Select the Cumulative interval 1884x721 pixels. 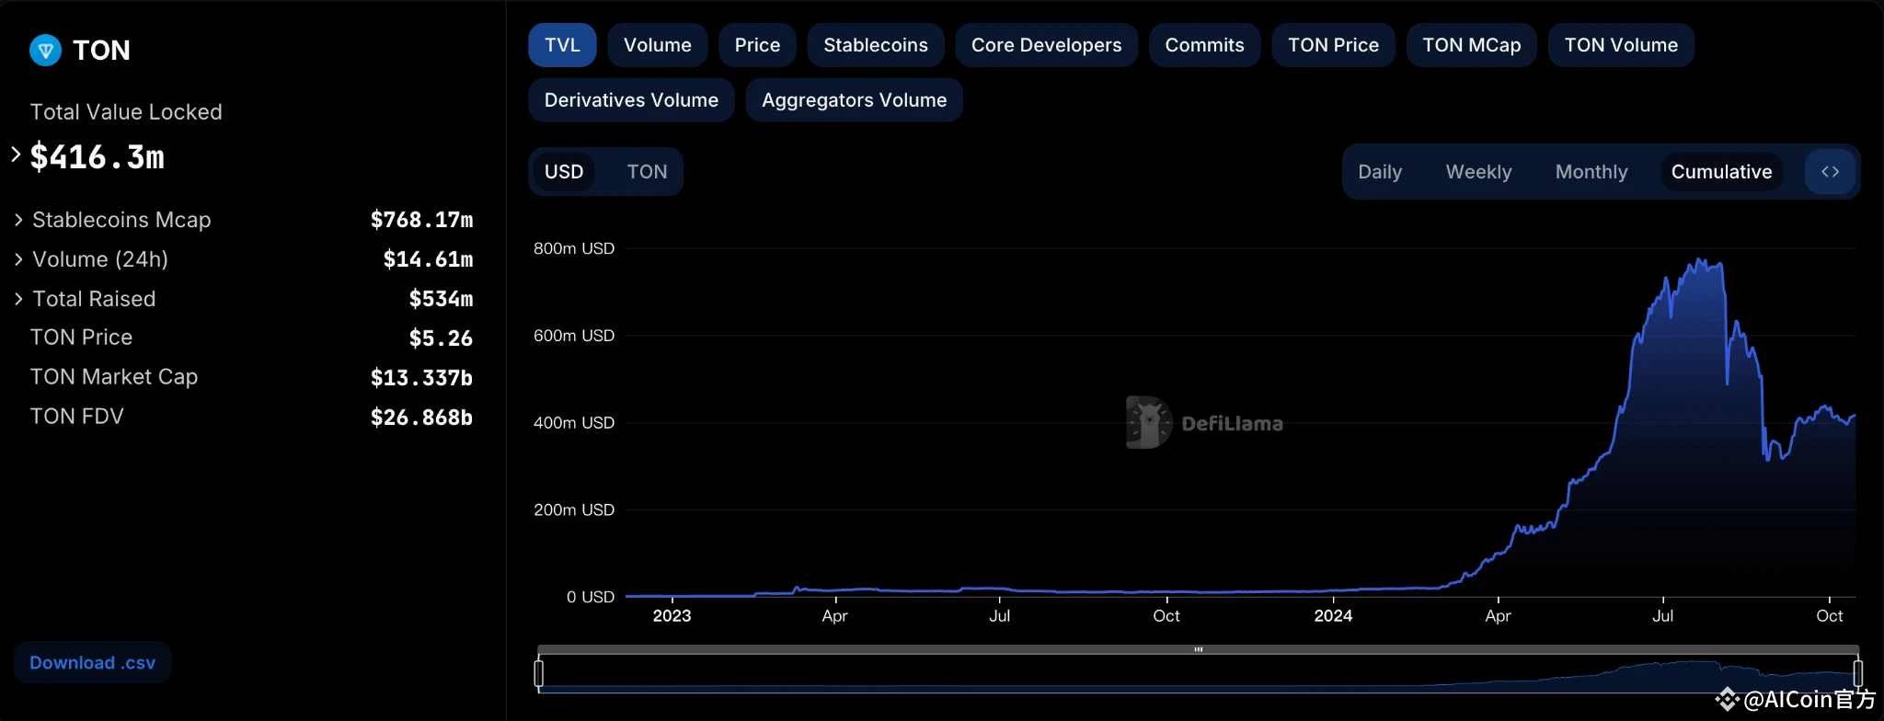(x=1721, y=172)
